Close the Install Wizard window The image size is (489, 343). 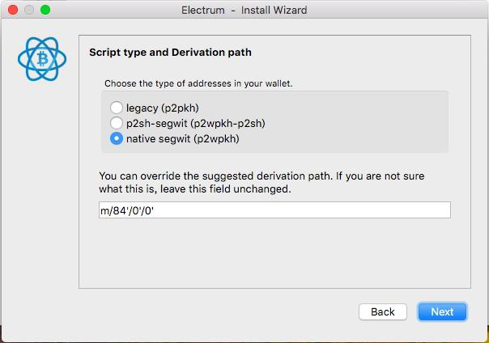click(x=13, y=10)
